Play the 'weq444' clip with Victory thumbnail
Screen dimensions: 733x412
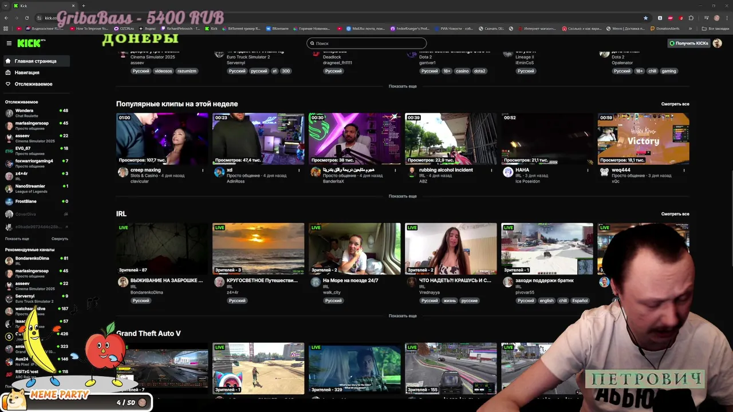pos(643,139)
